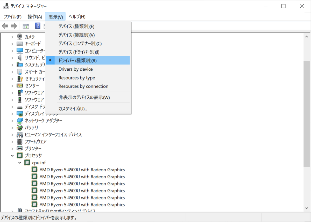
Task: Click the vertical scrollbar up arrow
Action: [307, 36]
